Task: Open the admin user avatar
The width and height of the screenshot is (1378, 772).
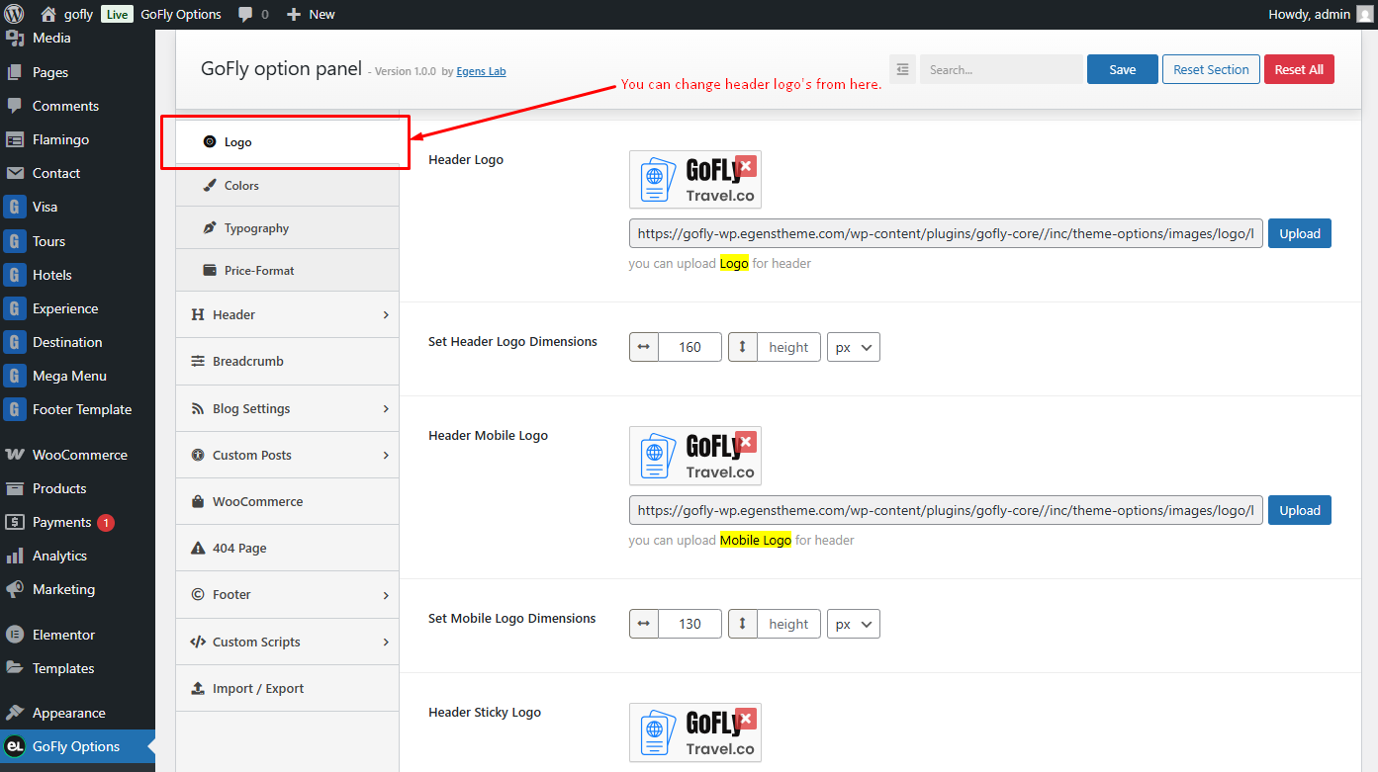Action: pos(1364,14)
